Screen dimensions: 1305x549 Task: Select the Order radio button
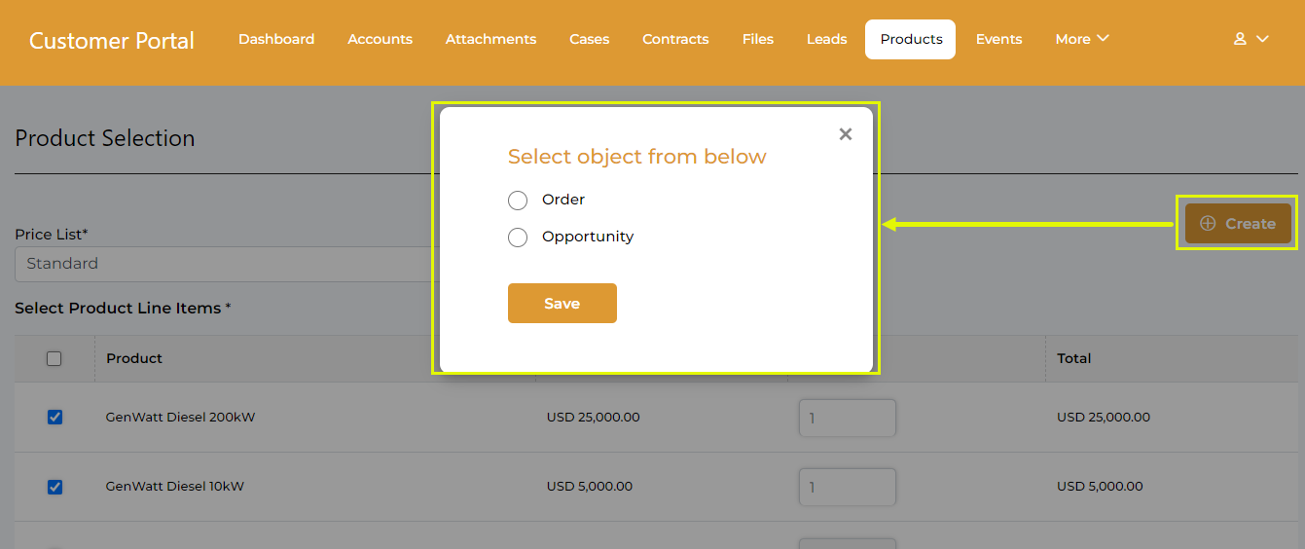(x=518, y=201)
